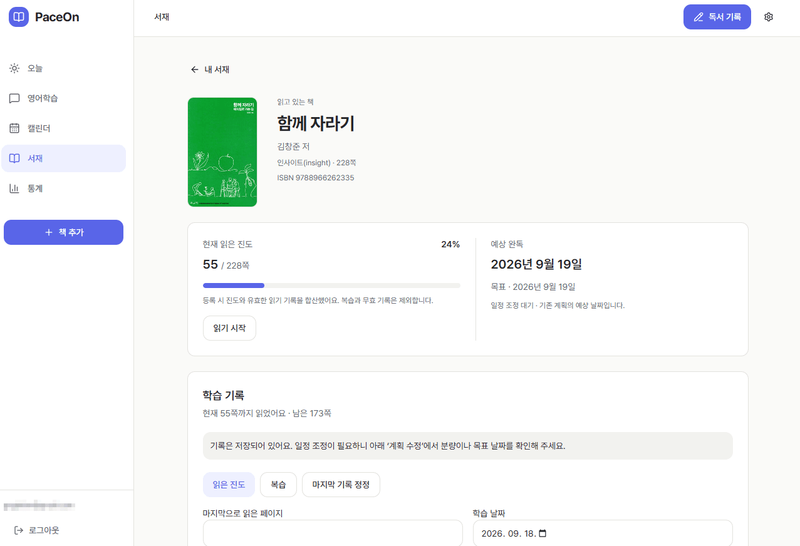Click the 마지막으로 읽은 페이지 input field
The image size is (800, 546).
[x=333, y=533]
